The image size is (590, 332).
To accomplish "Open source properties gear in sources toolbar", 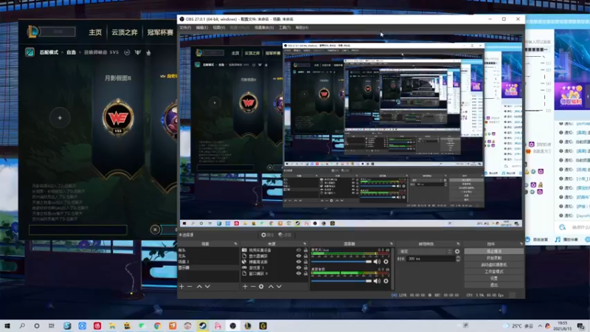I will click(261, 286).
